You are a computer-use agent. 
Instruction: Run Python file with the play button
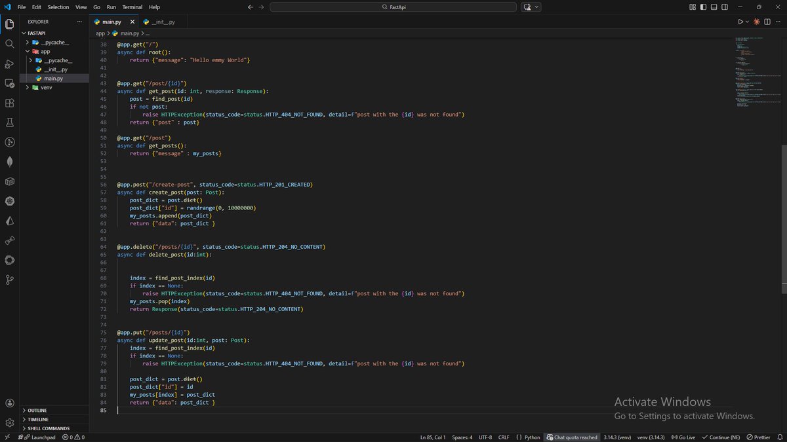tap(740, 22)
